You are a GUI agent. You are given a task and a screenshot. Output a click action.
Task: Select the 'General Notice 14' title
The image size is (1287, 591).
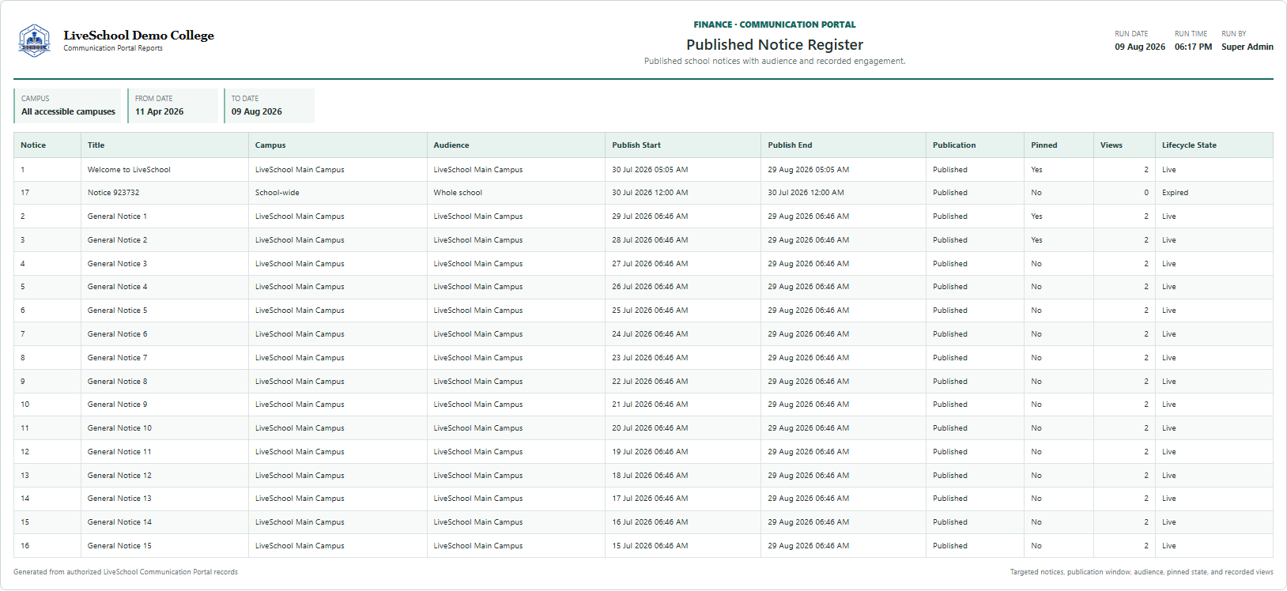point(119,522)
